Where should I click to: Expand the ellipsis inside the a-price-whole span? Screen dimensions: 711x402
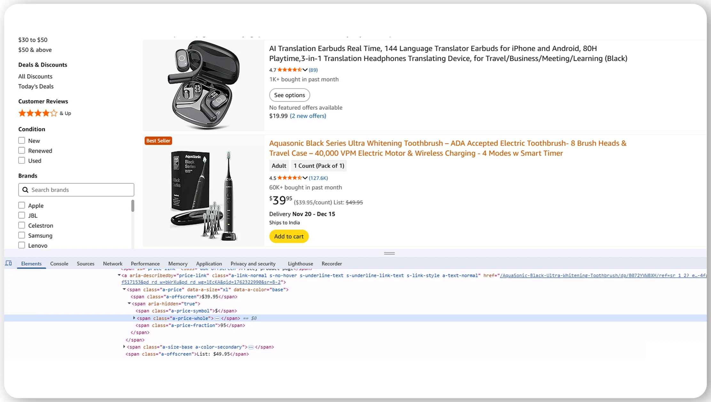click(217, 318)
